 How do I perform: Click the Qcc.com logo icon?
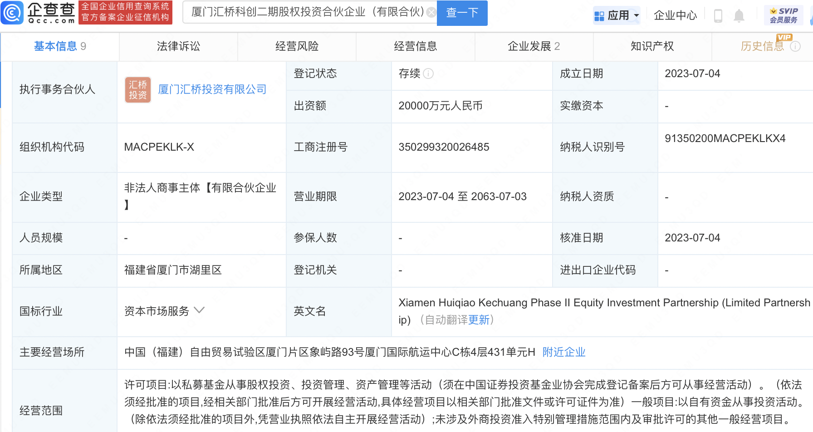pyautogui.click(x=12, y=12)
